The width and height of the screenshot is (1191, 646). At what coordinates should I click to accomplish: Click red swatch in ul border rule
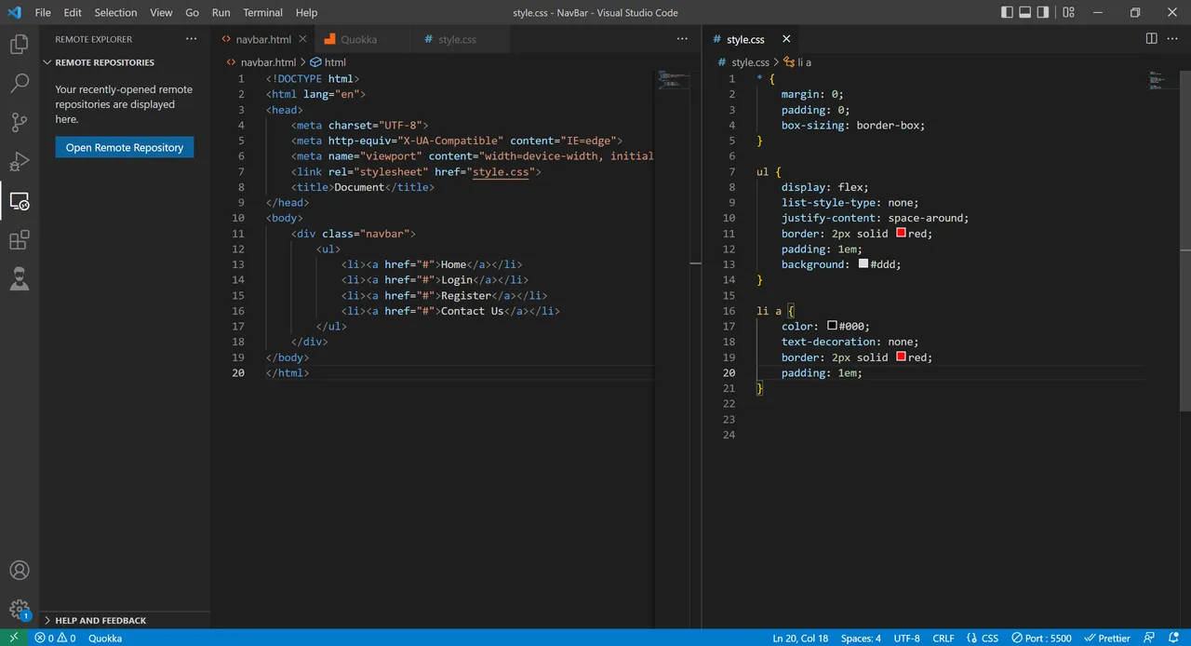tap(901, 233)
